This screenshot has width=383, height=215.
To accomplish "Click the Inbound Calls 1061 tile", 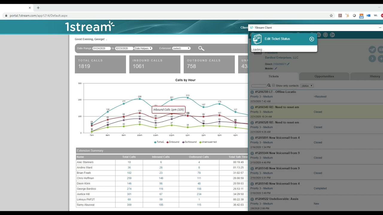I will 155,64.
